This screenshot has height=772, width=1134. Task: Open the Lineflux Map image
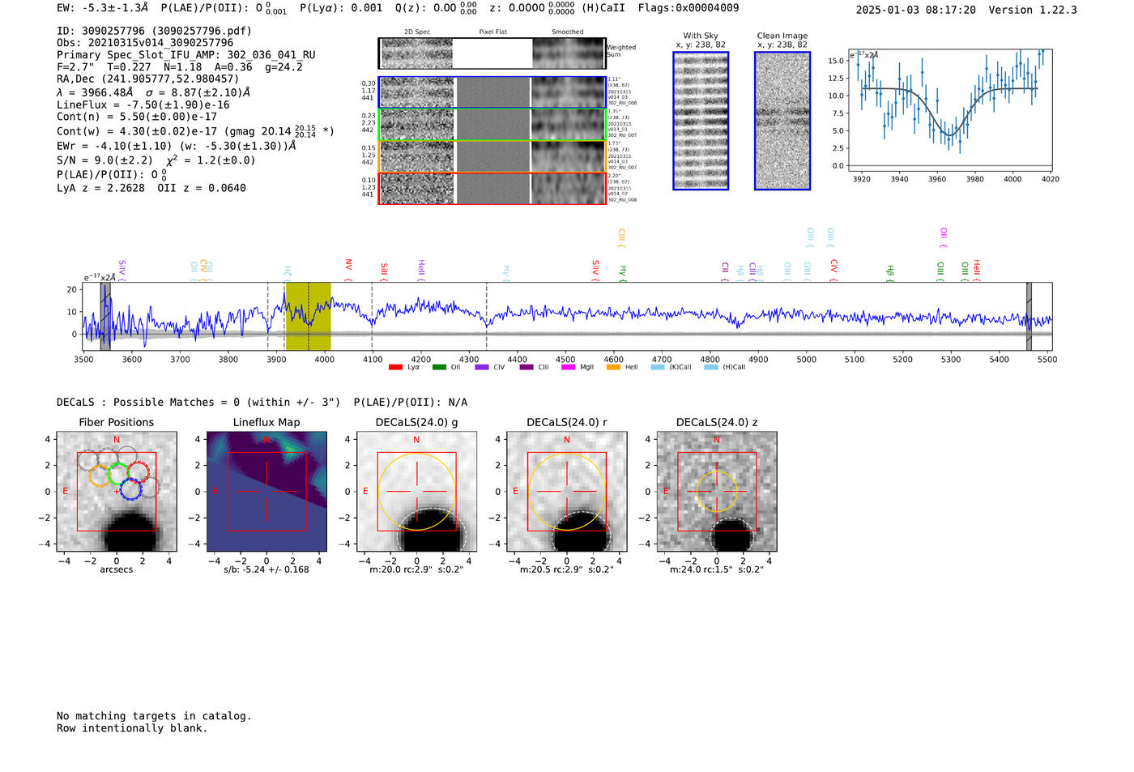click(266, 491)
